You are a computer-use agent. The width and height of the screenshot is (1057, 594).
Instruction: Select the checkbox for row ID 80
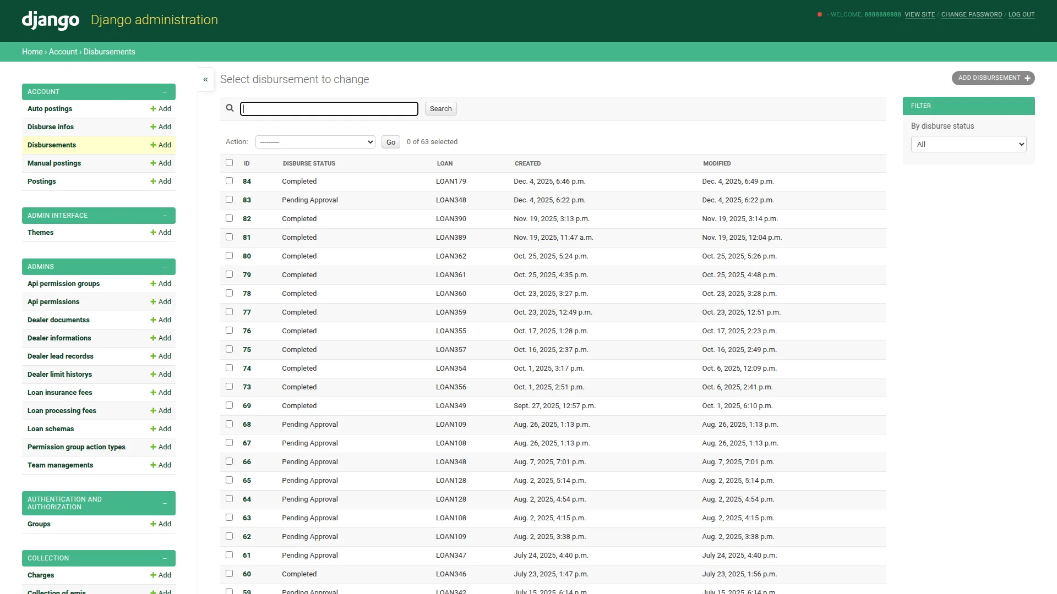[x=230, y=256]
